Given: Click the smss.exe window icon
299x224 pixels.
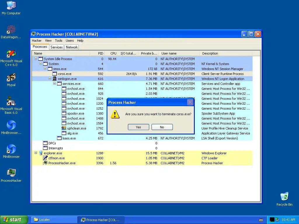Looking at the screenshot, I should point(50,69).
